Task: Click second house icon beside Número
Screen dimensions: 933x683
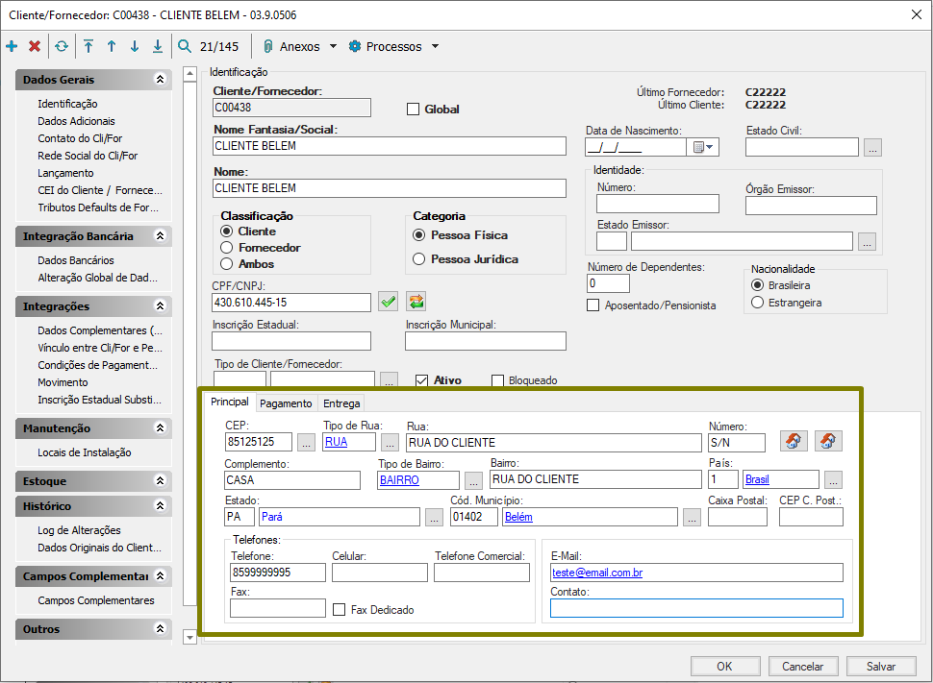Action: pyautogui.click(x=828, y=441)
